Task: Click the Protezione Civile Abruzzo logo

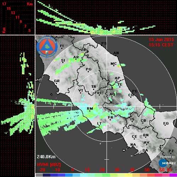Action: 47,47
